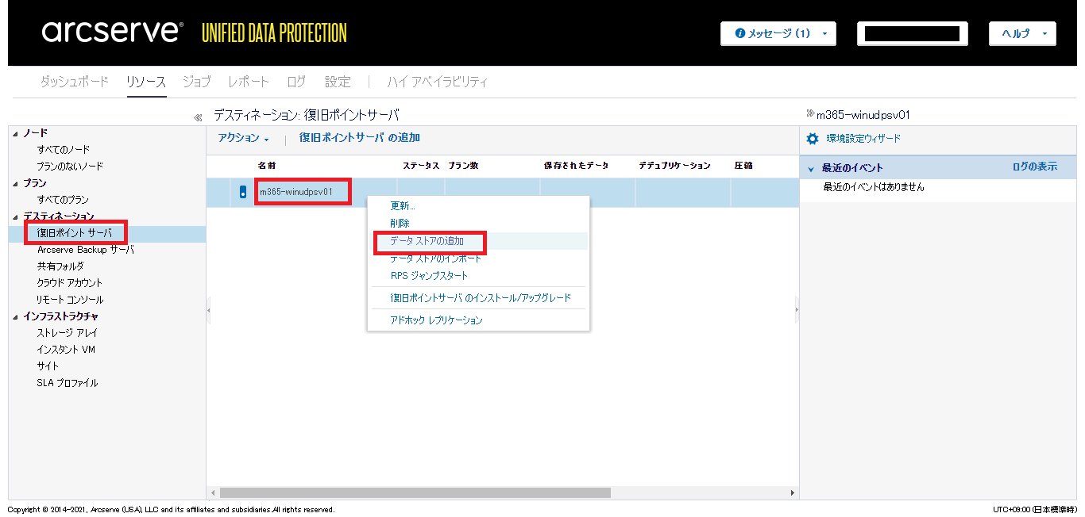Sort by the 名前 column header
Screen dimensions: 1085x517
267,166
